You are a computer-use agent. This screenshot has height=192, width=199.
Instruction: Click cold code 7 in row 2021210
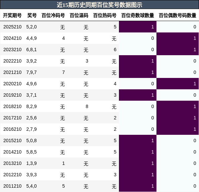63,72
